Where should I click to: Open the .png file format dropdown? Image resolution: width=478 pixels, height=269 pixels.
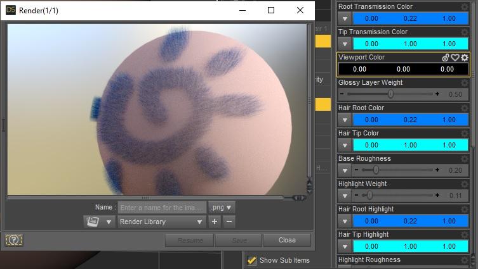pyautogui.click(x=222, y=208)
